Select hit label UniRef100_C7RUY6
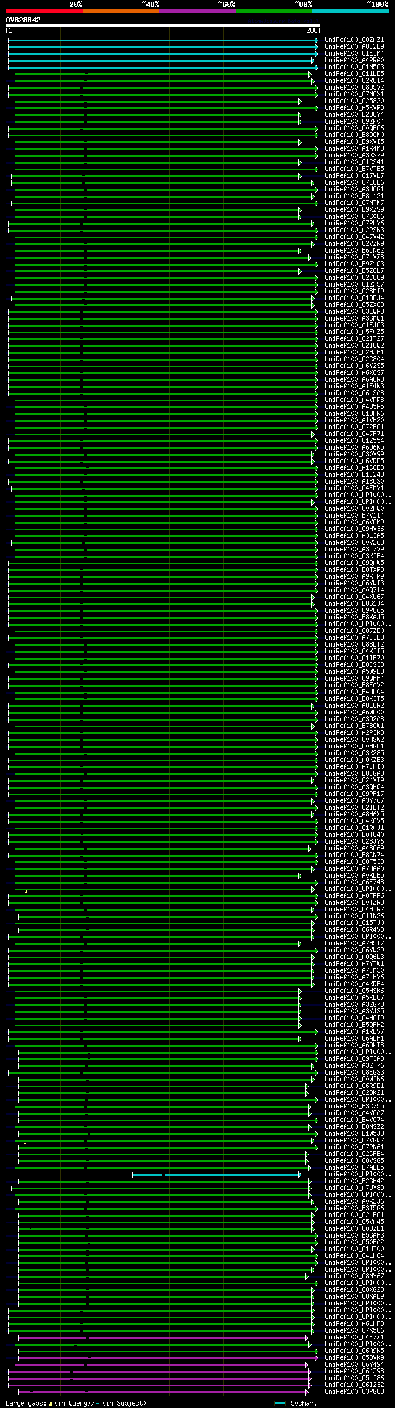This screenshot has height=1408, width=395. [354, 224]
